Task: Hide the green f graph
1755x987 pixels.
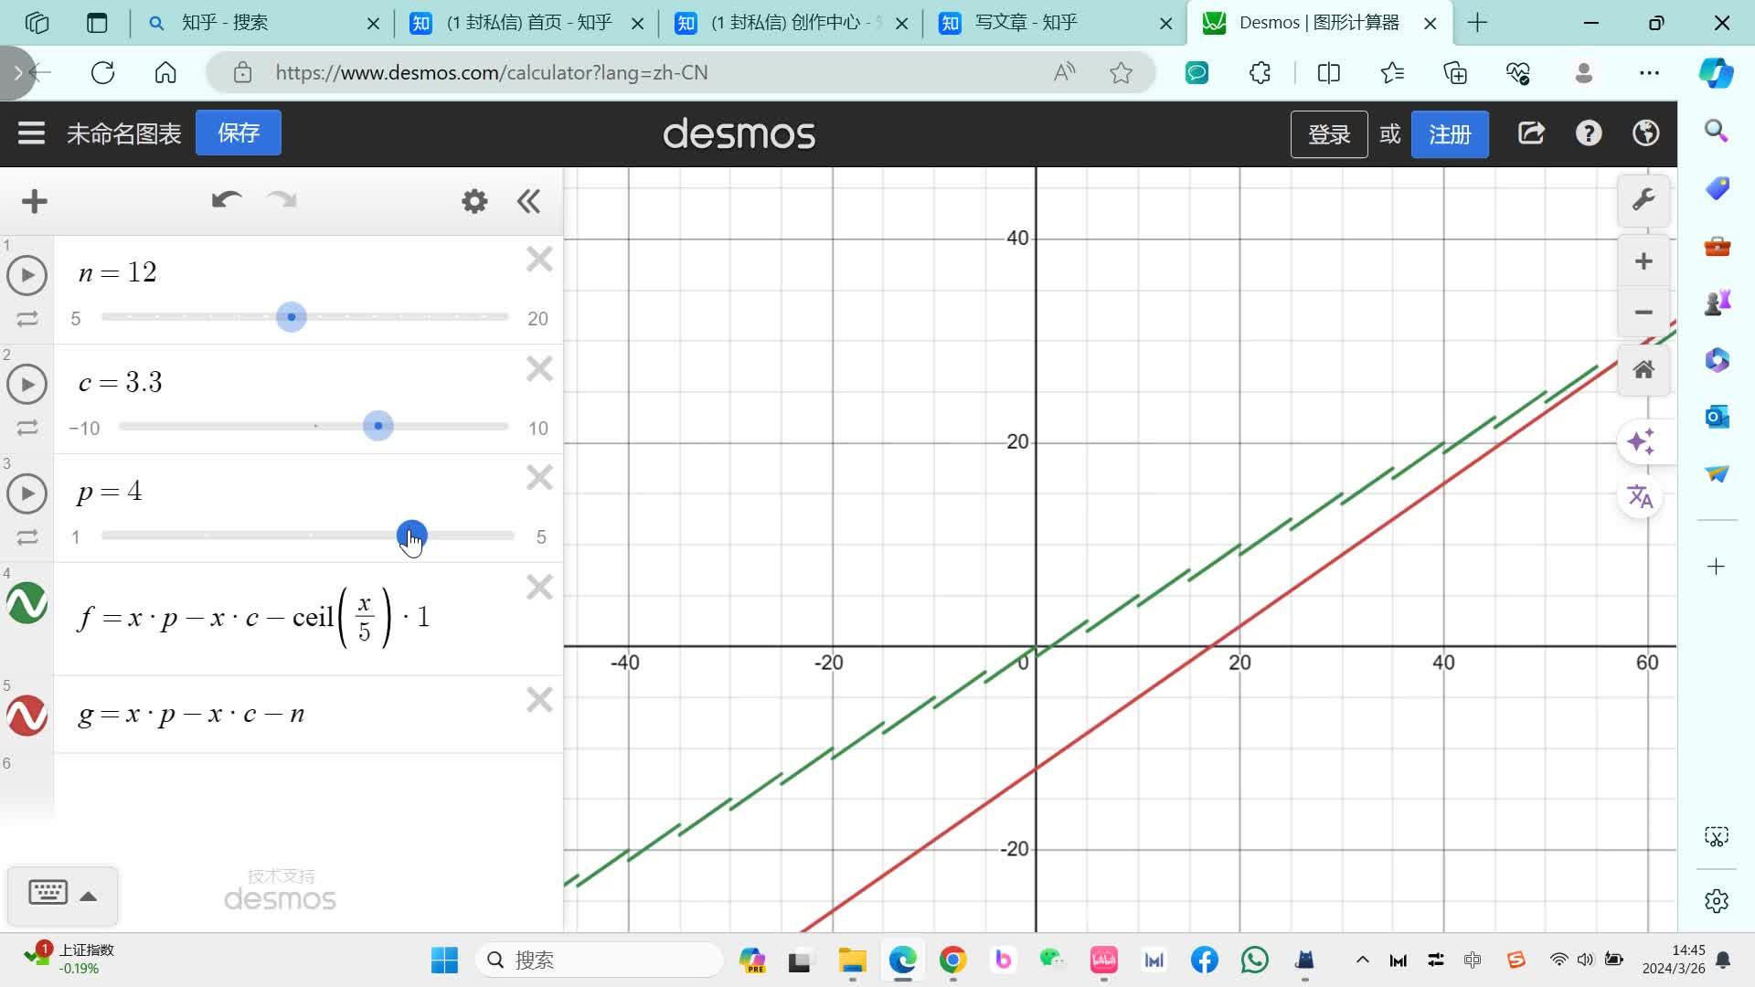Action: click(27, 603)
